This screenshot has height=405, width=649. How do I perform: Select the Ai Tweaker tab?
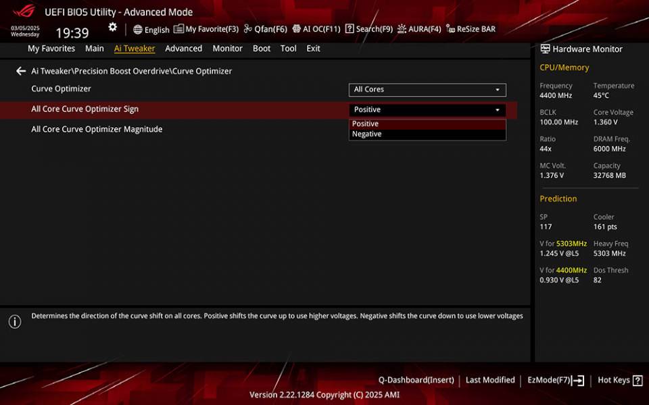coord(135,49)
